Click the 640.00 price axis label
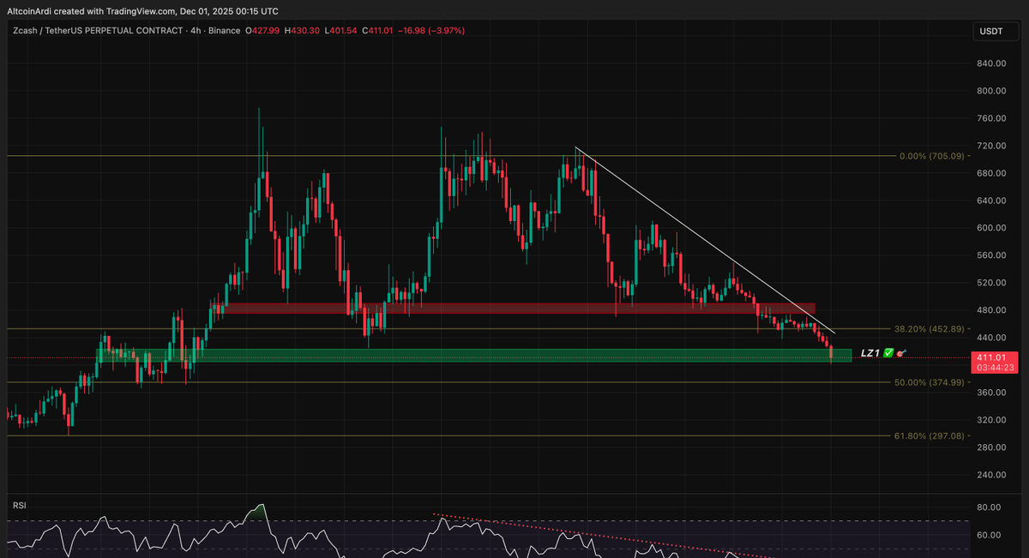 (990, 201)
